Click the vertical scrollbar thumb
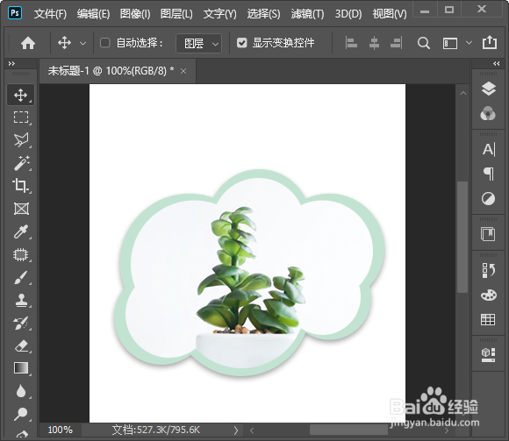509x441 pixels. coord(462,237)
